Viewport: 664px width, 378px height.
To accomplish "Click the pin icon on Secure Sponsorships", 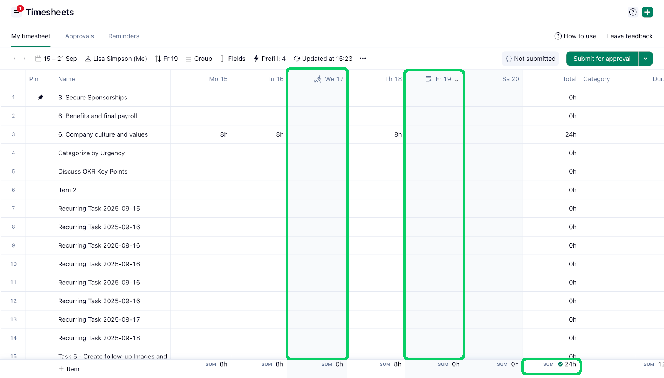I will pyautogui.click(x=41, y=97).
